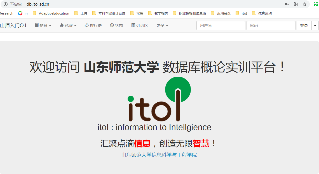
Task: Click the site security info icon
Action: [5, 4]
